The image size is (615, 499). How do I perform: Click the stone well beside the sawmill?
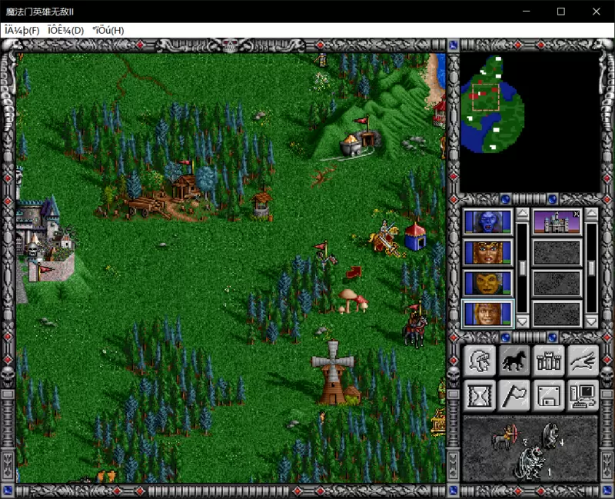(261, 205)
